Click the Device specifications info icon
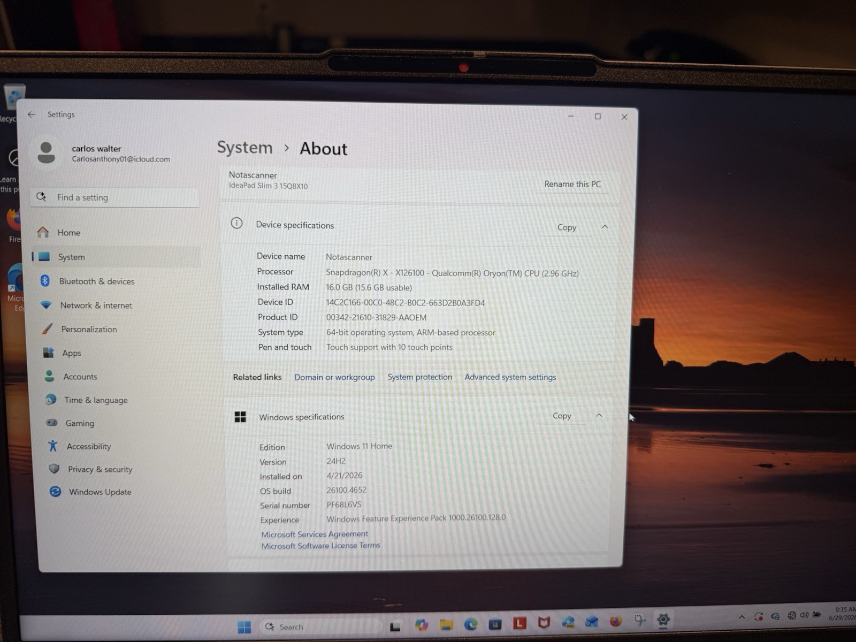This screenshot has width=856, height=642. tap(236, 223)
